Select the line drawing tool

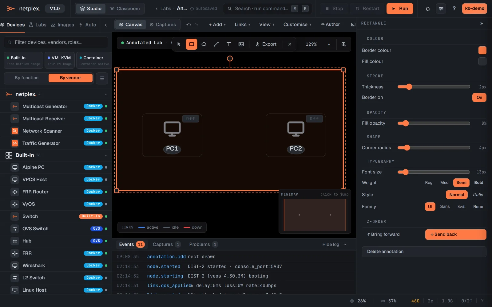(x=216, y=44)
